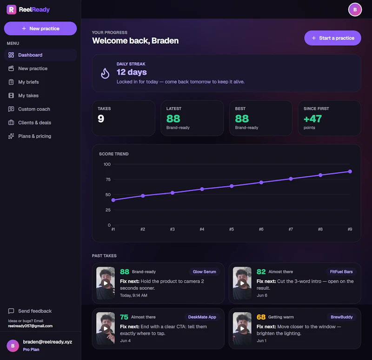
Task: Play the FitFuel Bars take video
Action: click(x=242, y=283)
